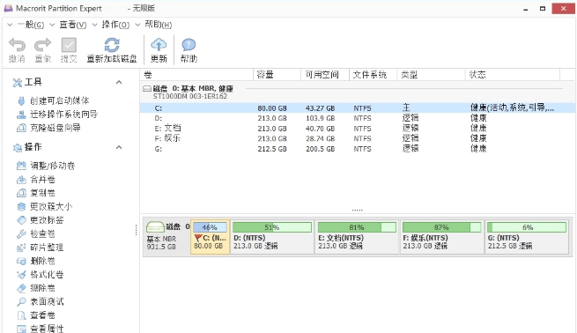577x333 pixels.
Task: Reload disks with 重新加载磁盘 icon
Action: point(112,45)
